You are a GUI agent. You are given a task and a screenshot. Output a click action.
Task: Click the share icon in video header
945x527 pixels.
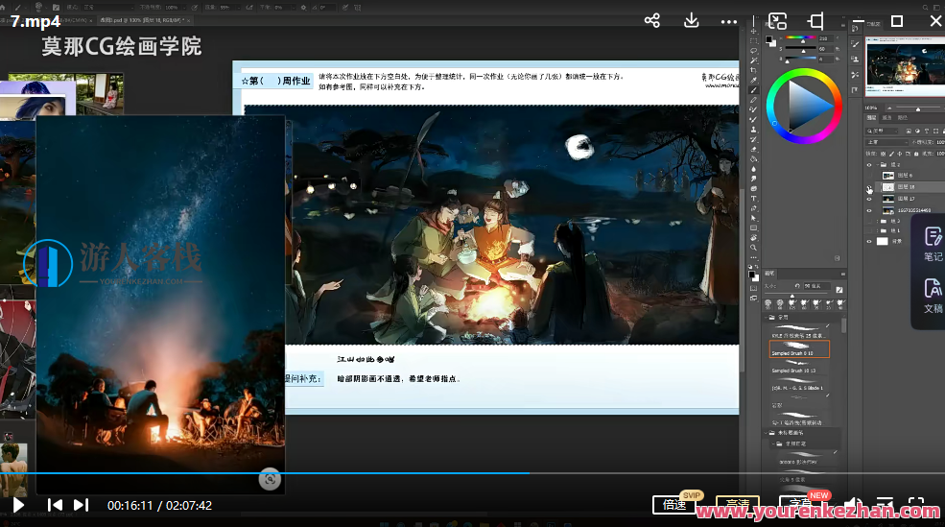(652, 21)
